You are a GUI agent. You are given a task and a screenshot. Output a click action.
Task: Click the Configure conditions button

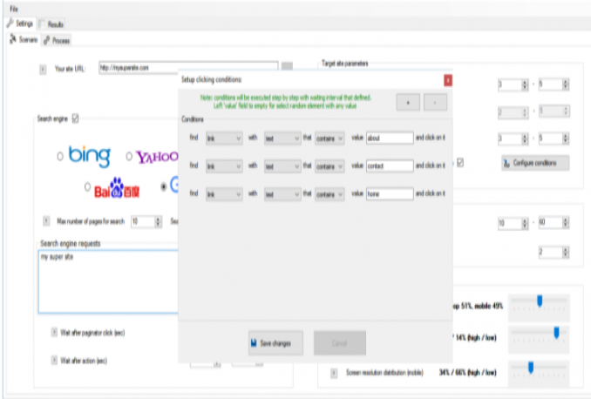click(x=534, y=163)
